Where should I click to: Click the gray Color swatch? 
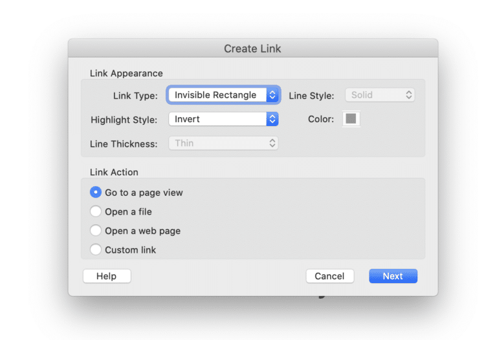point(351,119)
